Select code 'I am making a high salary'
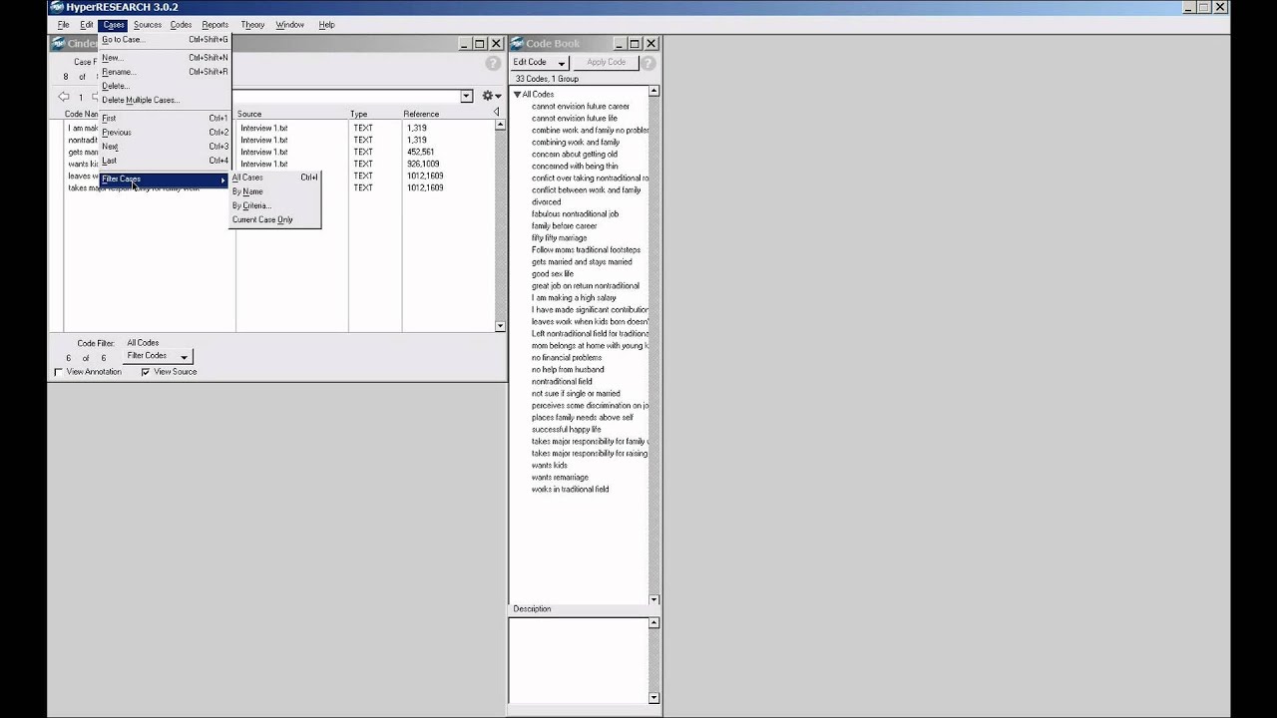The height and width of the screenshot is (718, 1277). tap(574, 298)
